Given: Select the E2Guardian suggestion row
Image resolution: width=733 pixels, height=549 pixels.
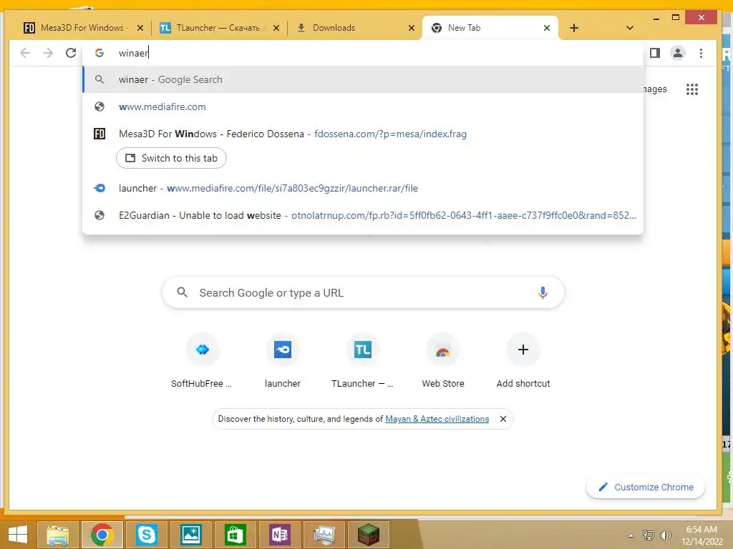Looking at the screenshot, I should pyautogui.click(x=363, y=215).
